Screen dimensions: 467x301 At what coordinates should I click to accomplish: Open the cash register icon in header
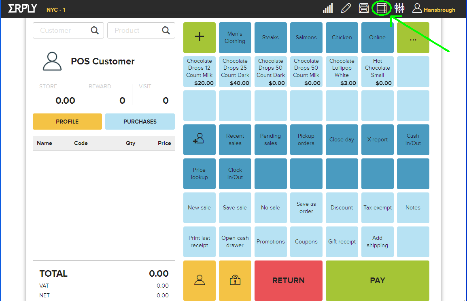(x=364, y=9)
